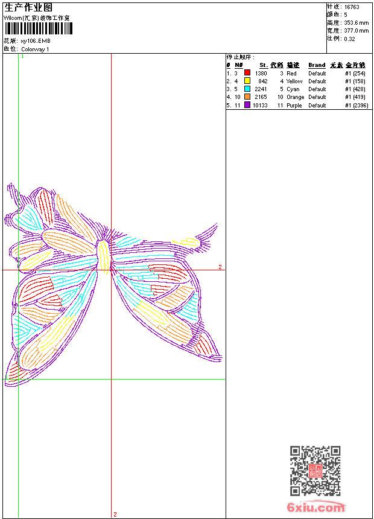Click the QR code image
Viewport: 374px width, 519px height.
315,470
